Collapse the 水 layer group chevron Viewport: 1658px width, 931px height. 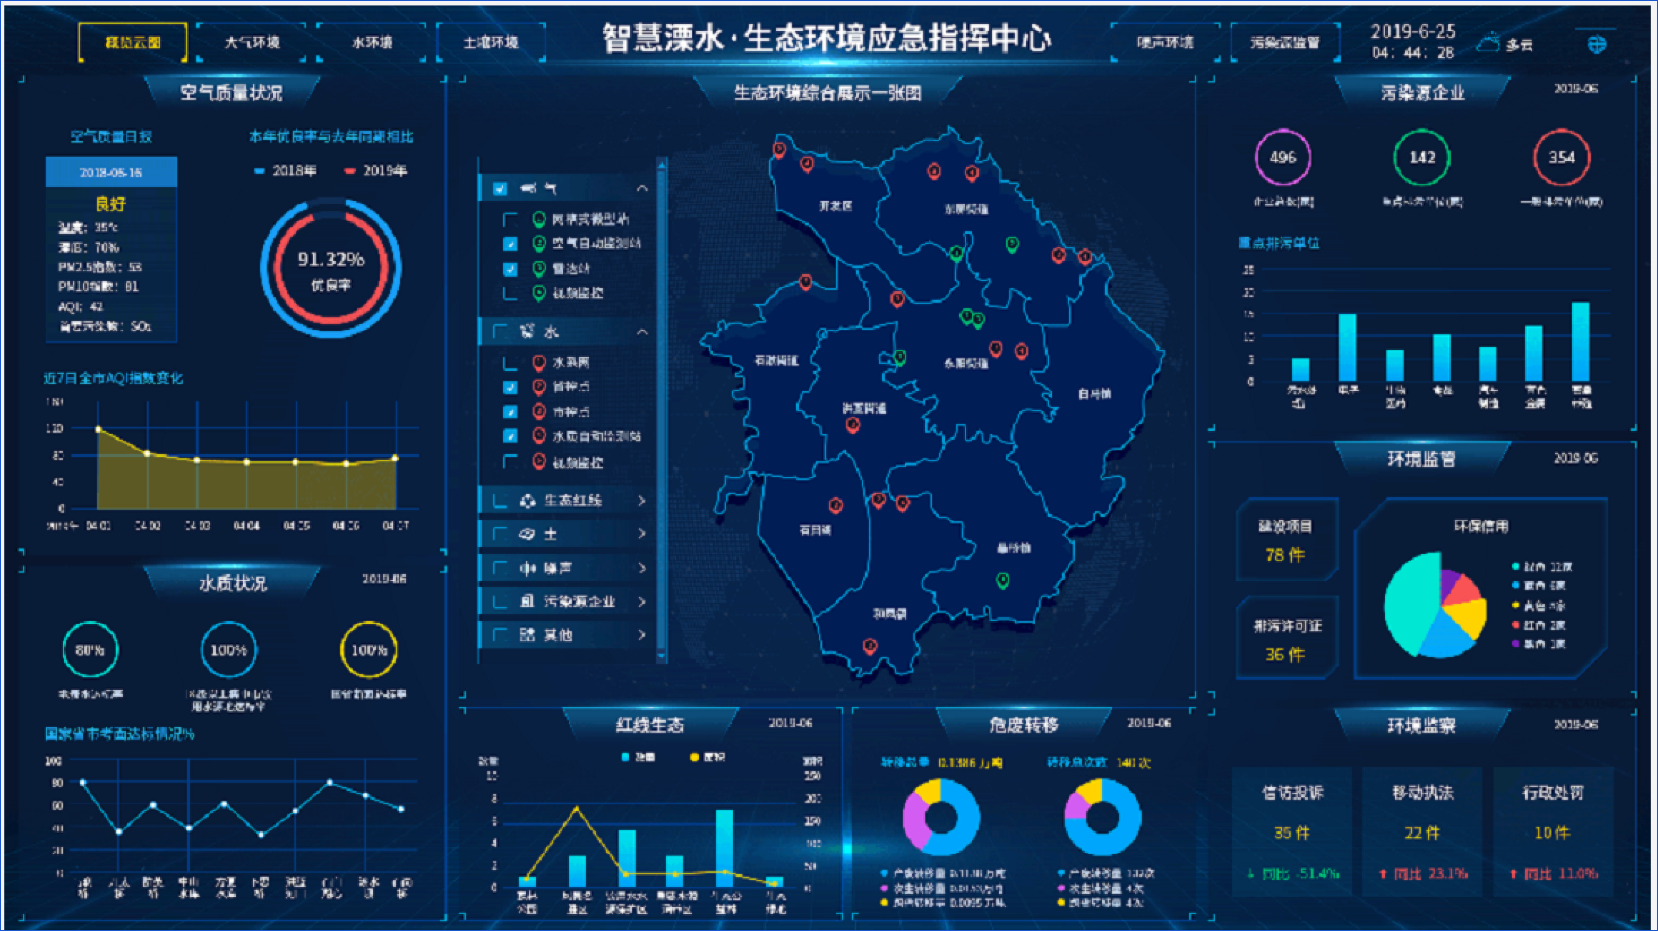pos(641,332)
